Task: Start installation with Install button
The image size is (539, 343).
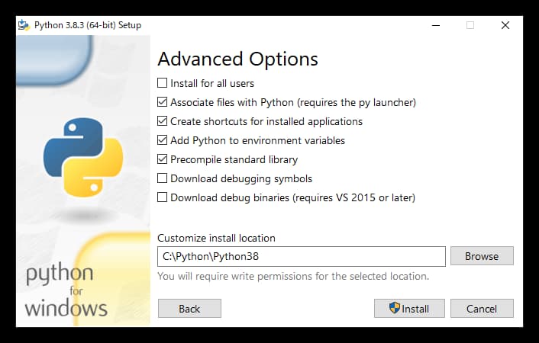Action: click(409, 309)
